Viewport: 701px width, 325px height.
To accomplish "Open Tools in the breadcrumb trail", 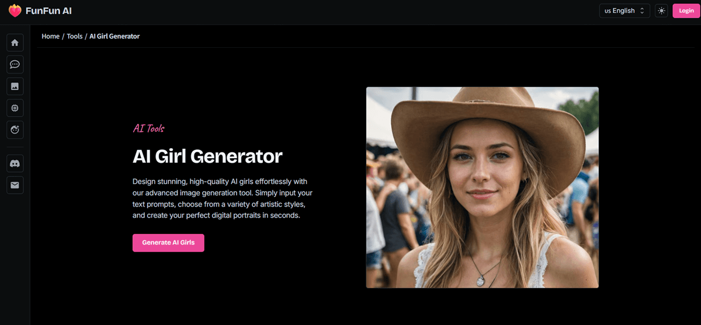I will [x=75, y=36].
